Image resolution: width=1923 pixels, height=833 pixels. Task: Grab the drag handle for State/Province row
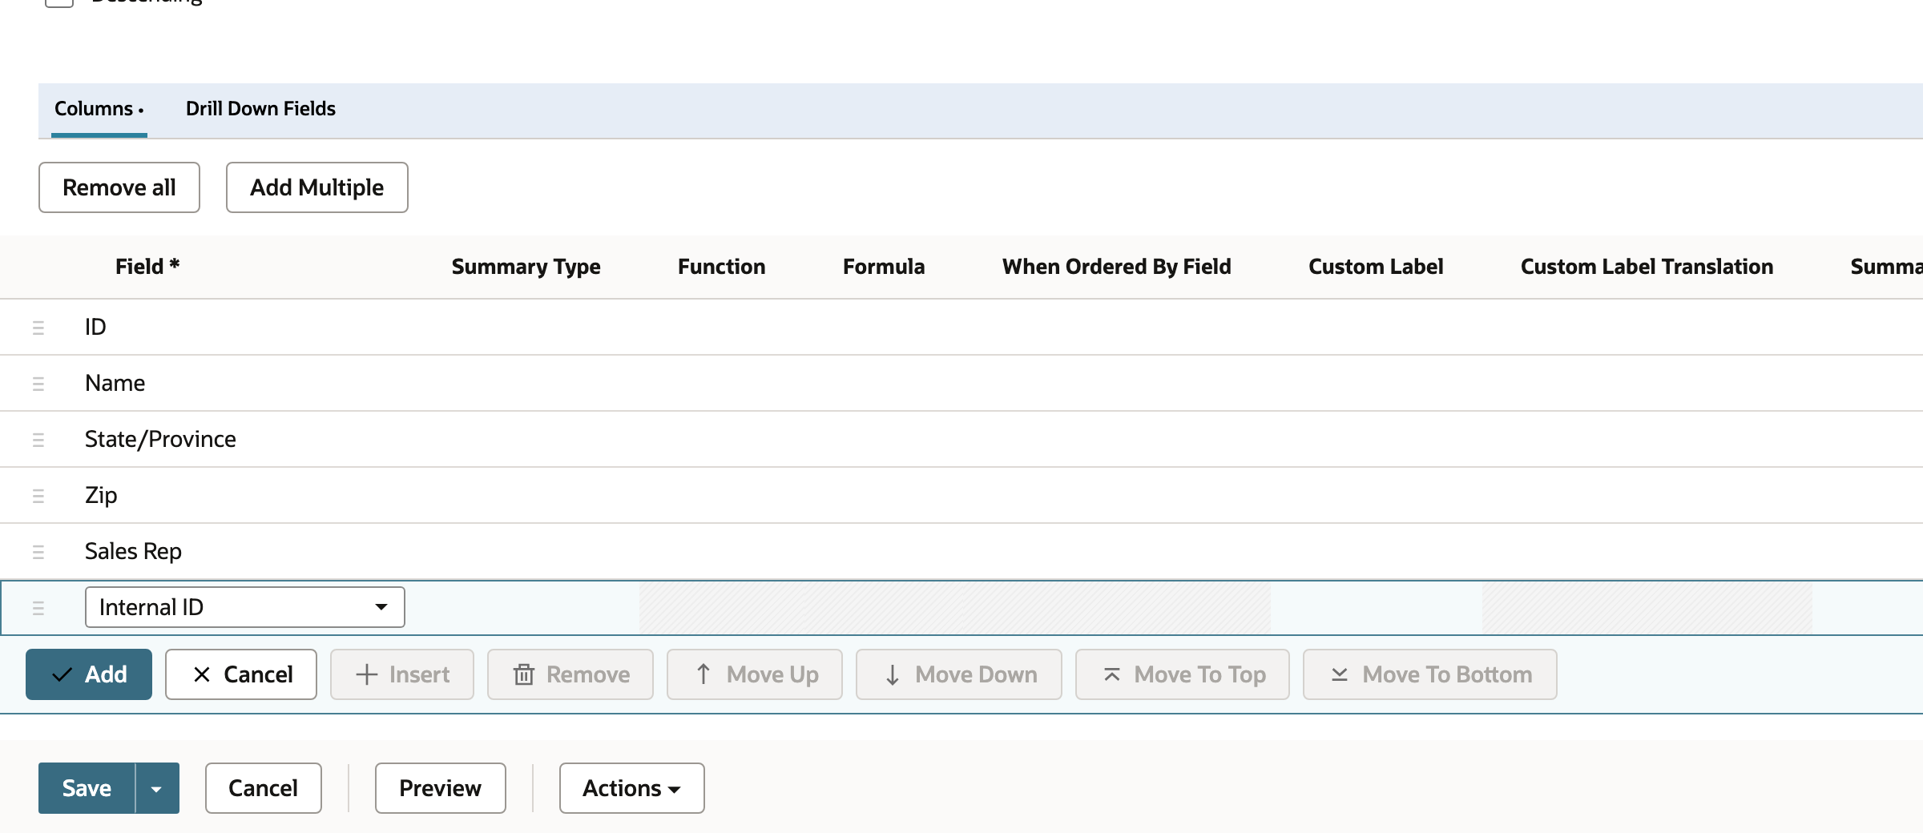pos(38,440)
